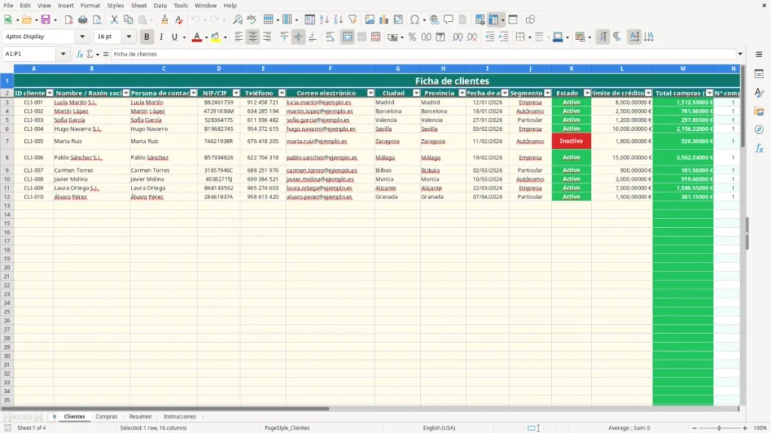Switch to the Resumen sheet tab

coord(140,416)
